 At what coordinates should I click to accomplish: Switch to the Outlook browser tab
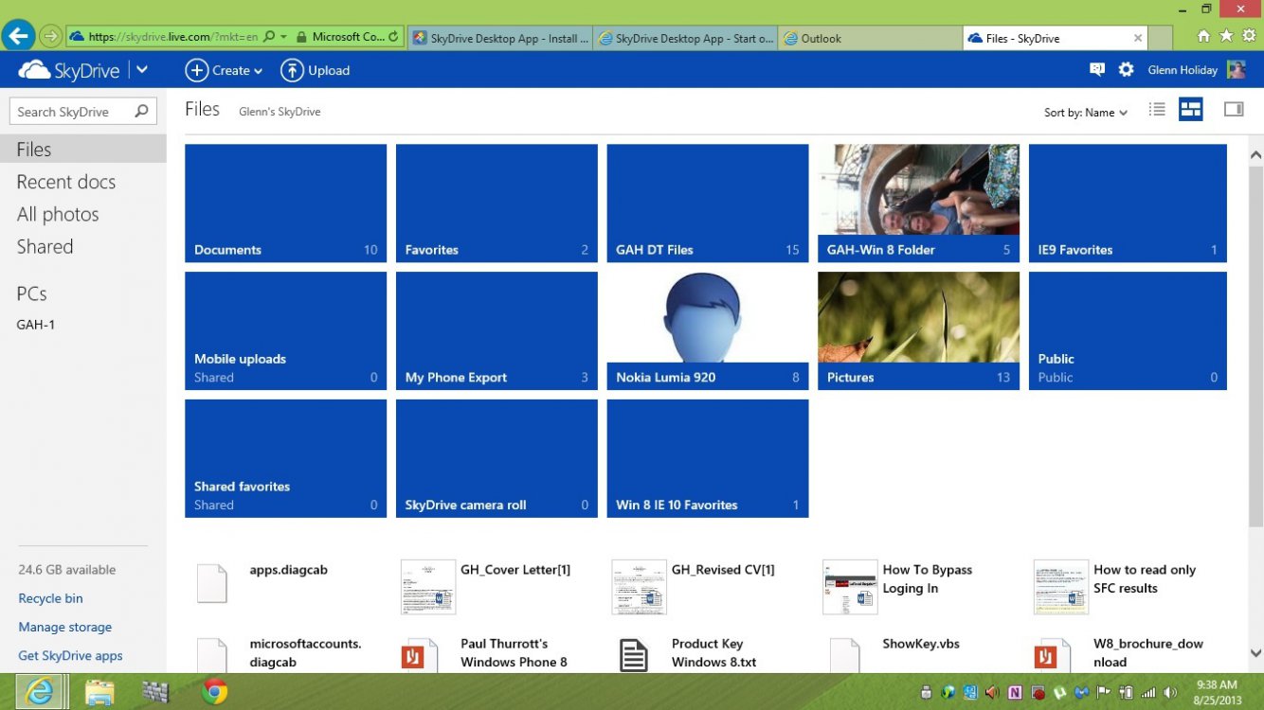pyautogui.click(x=824, y=38)
